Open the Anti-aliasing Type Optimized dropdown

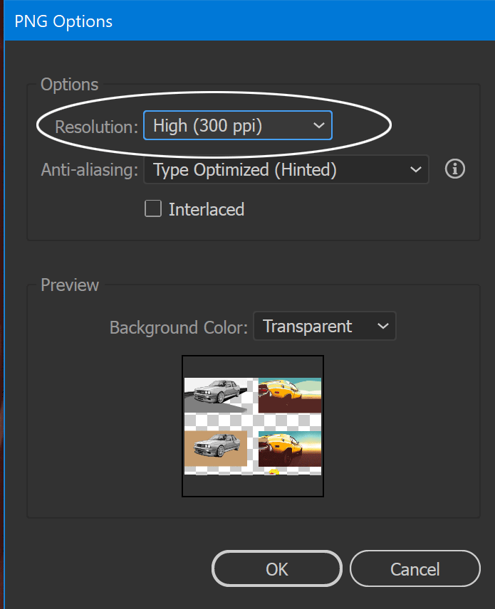286,169
